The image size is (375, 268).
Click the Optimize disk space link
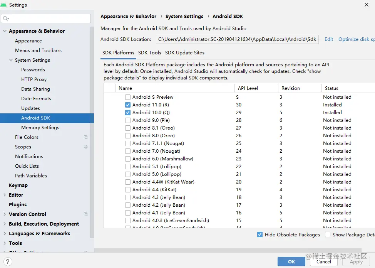(357, 39)
